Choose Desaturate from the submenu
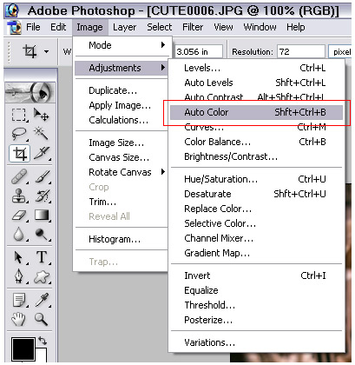The image size is (355, 365). [256, 194]
